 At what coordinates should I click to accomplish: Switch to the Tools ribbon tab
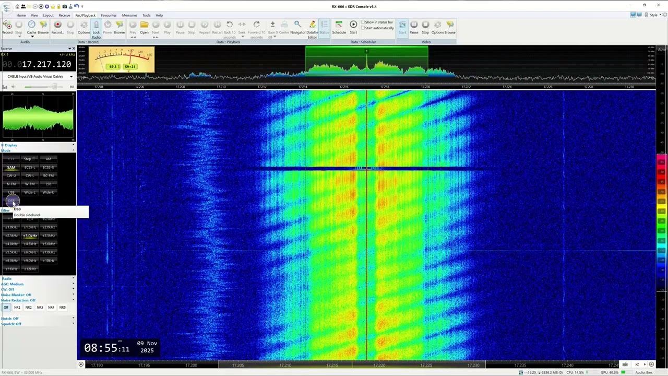[147, 15]
